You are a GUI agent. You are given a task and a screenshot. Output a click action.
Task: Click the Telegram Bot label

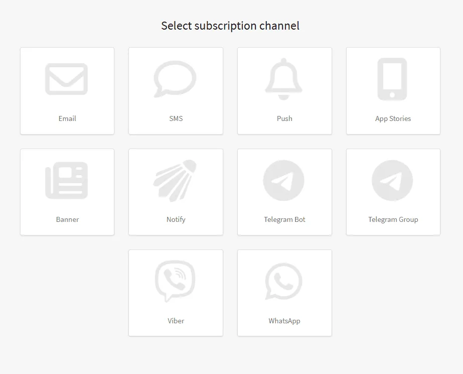[x=284, y=220]
